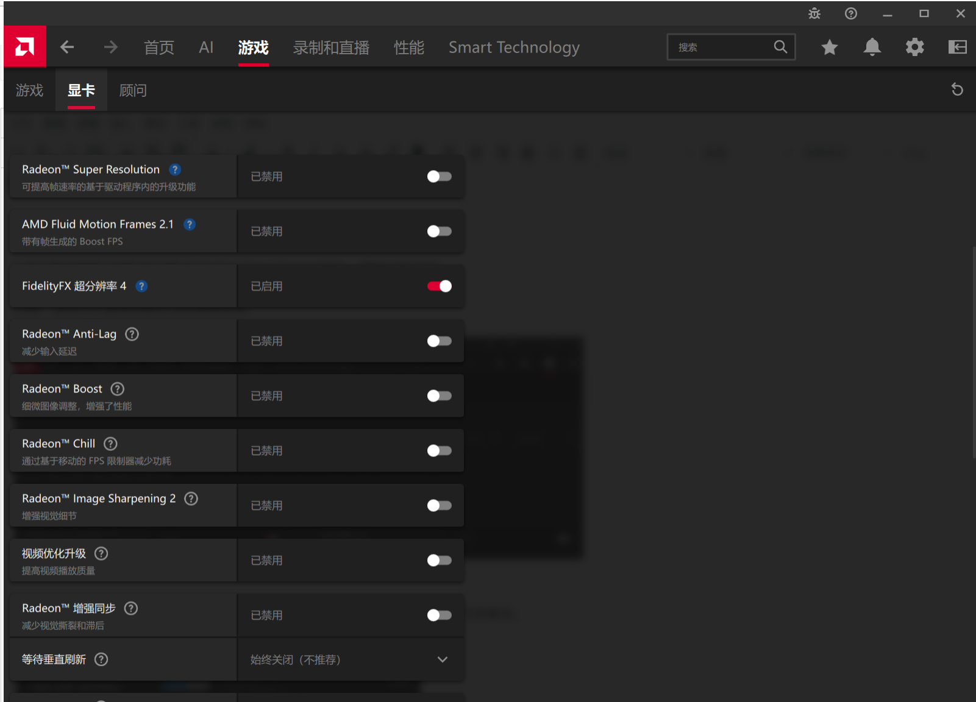Screen dimensions: 976x702
Task: Open the settings gear icon
Action: pyautogui.click(x=914, y=47)
